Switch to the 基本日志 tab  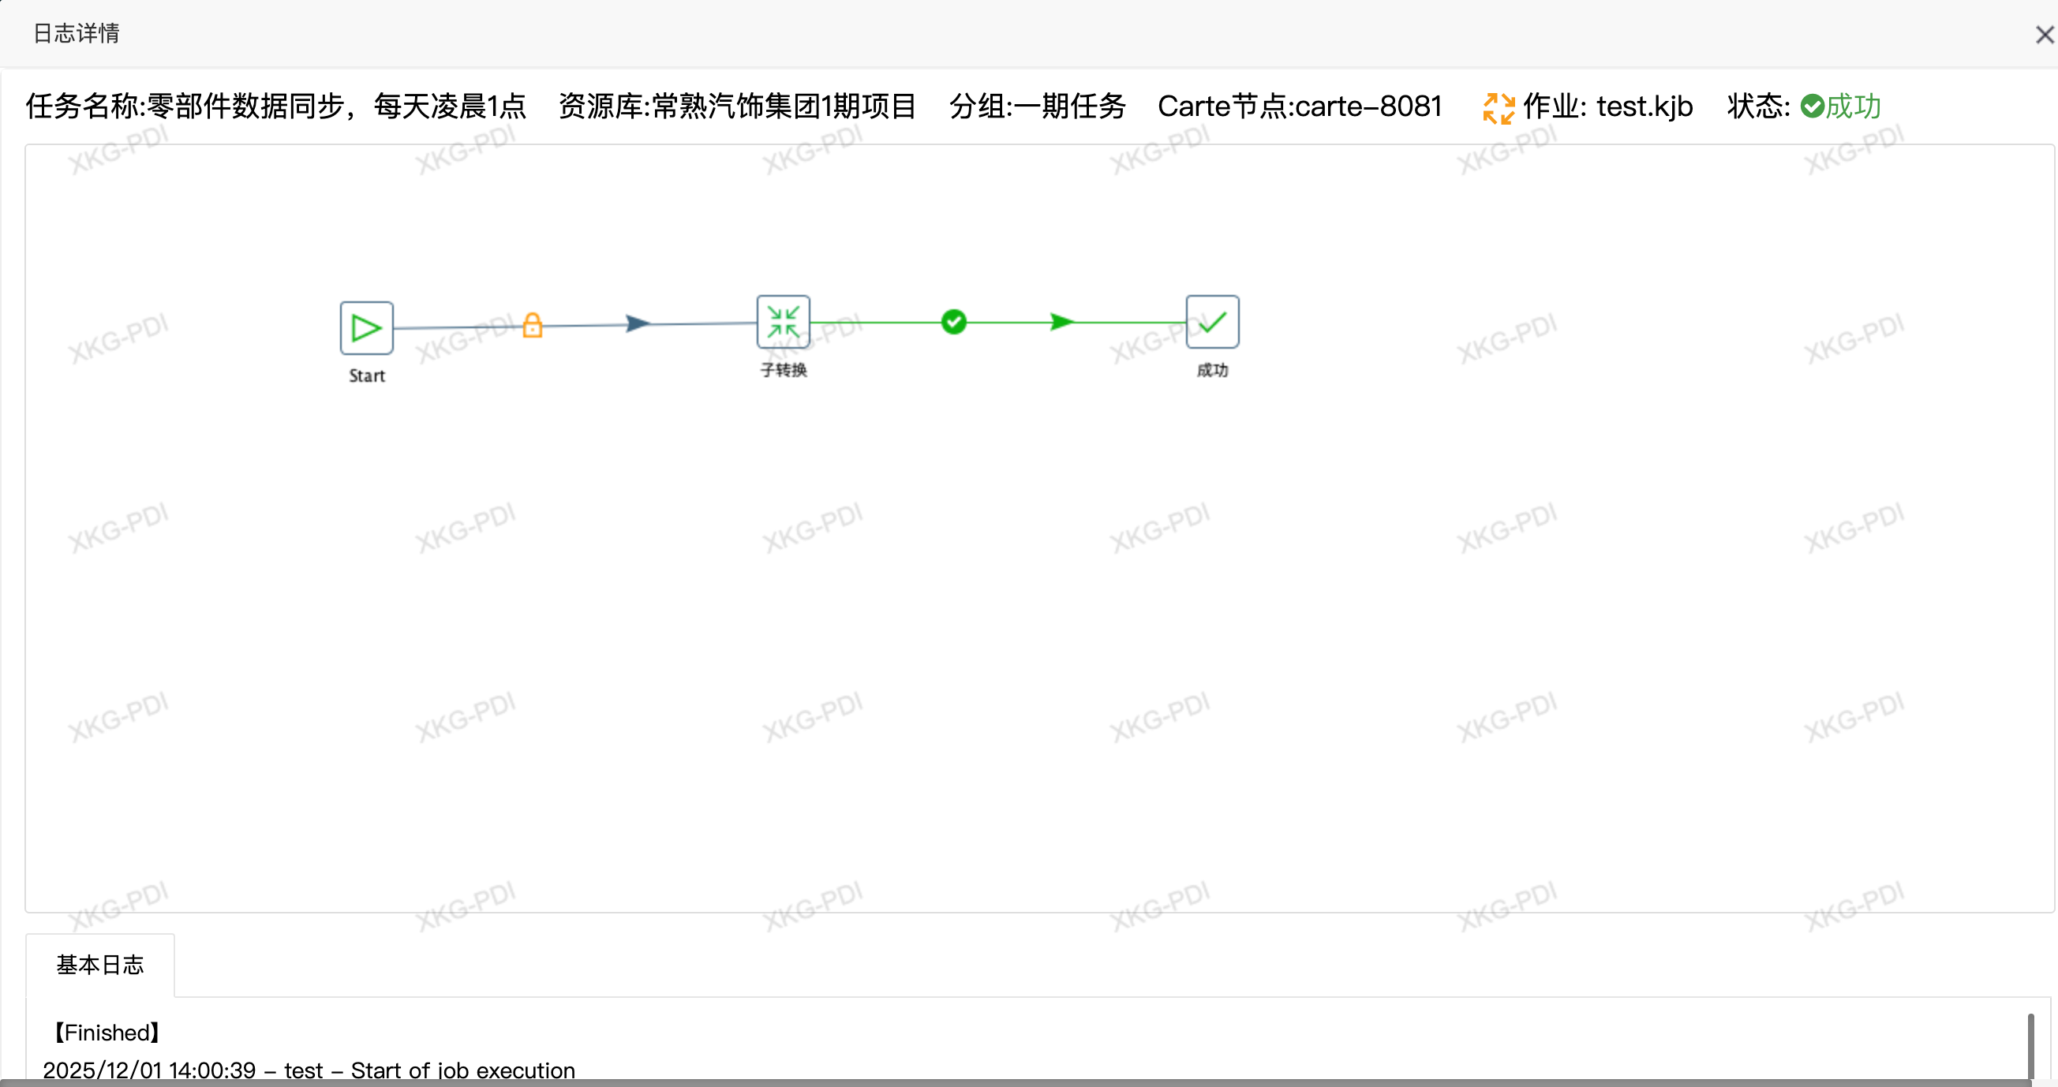[x=99, y=965]
